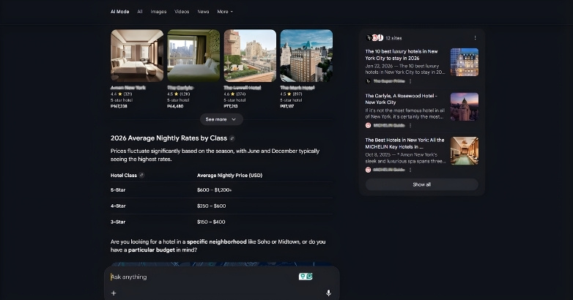This screenshot has width=573, height=300.
Task: Click the $250 – $600 price cell
Action: [211, 206]
